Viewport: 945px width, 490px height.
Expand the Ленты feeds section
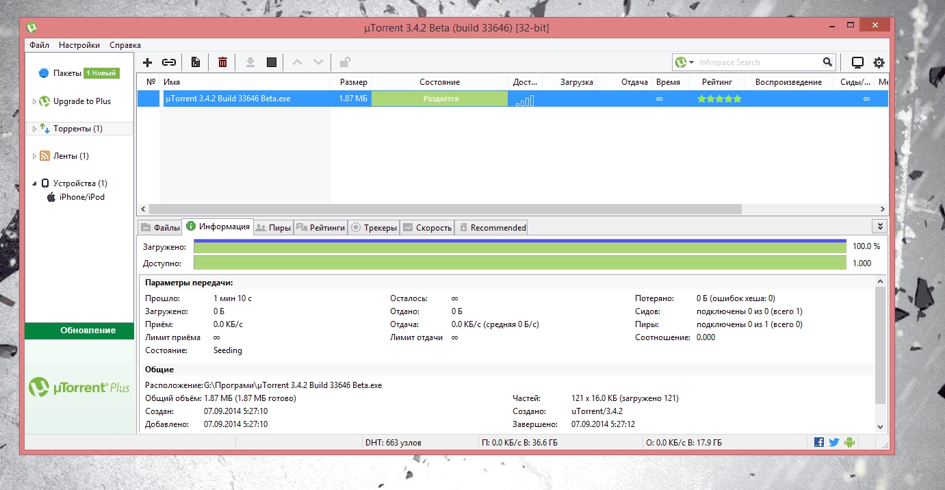34,155
